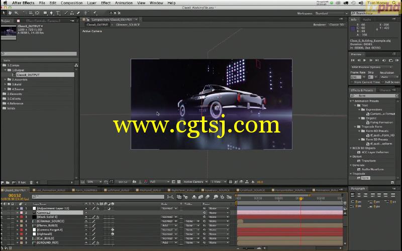Toggle visibility of Glimmer_SOURCE layer
This screenshot has height=251, width=402.
(2, 221)
